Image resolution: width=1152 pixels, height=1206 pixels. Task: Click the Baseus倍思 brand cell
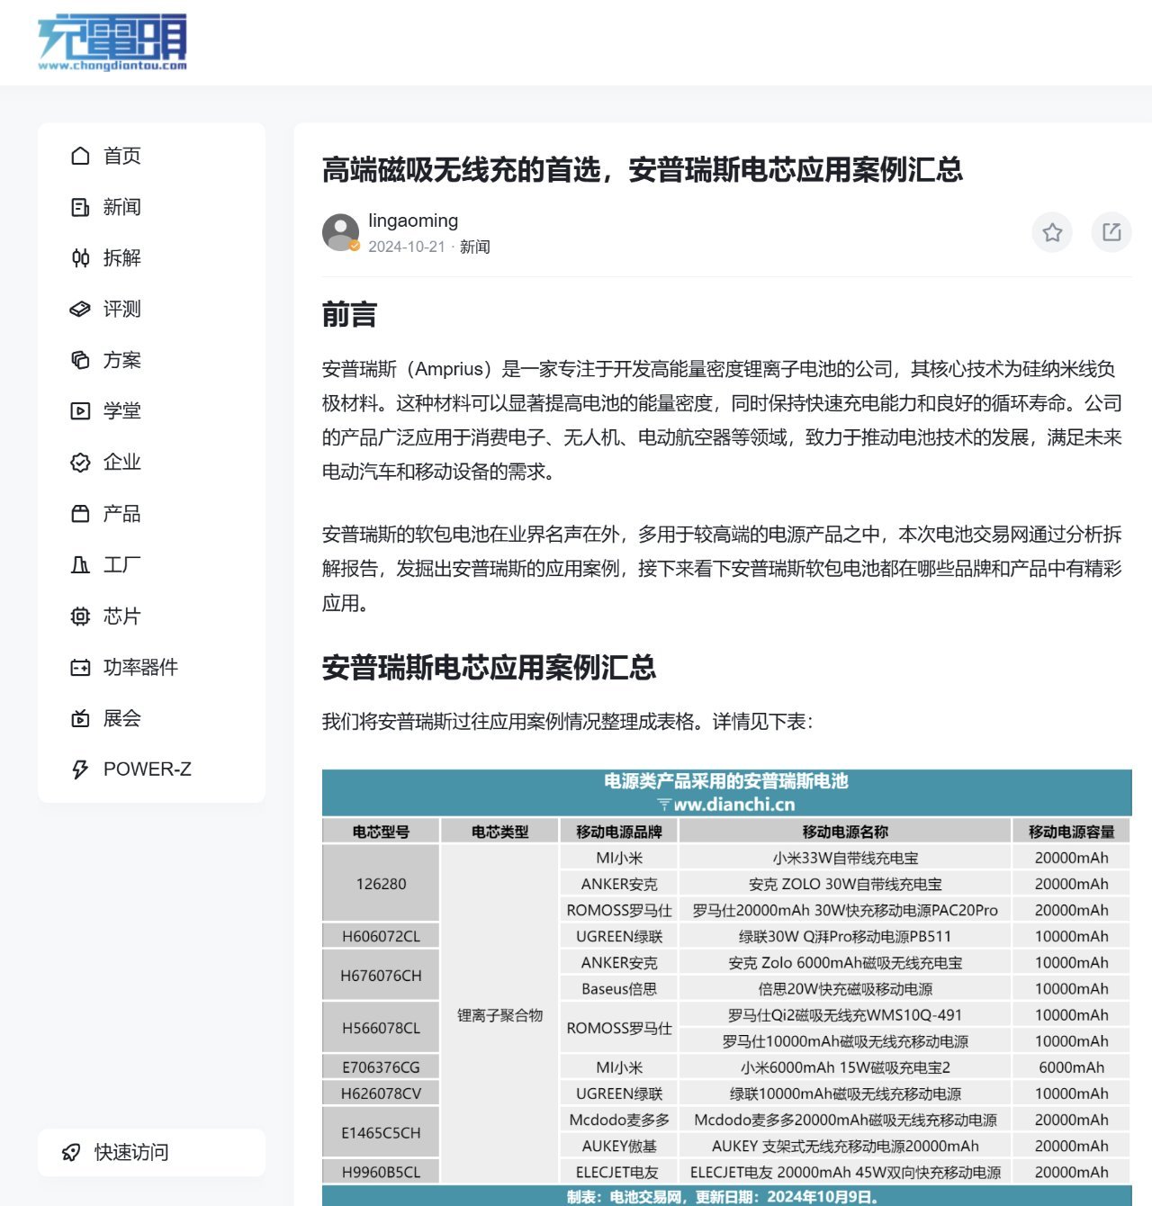coord(618,989)
